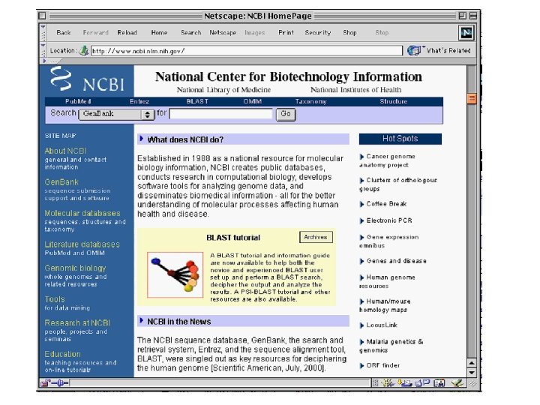Click the Forward toolbar button
The width and height of the screenshot is (540, 405).
click(x=96, y=33)
